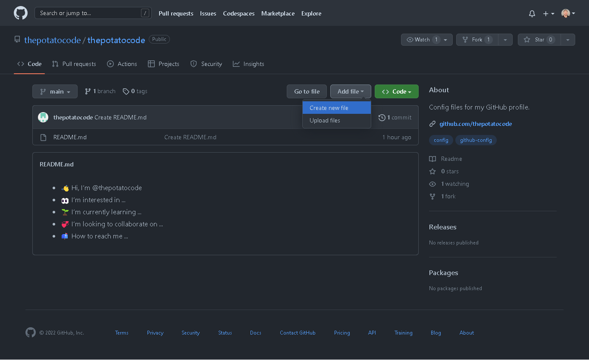
Task: Open Explore in the top header
Action: click(x=311, y=14)
